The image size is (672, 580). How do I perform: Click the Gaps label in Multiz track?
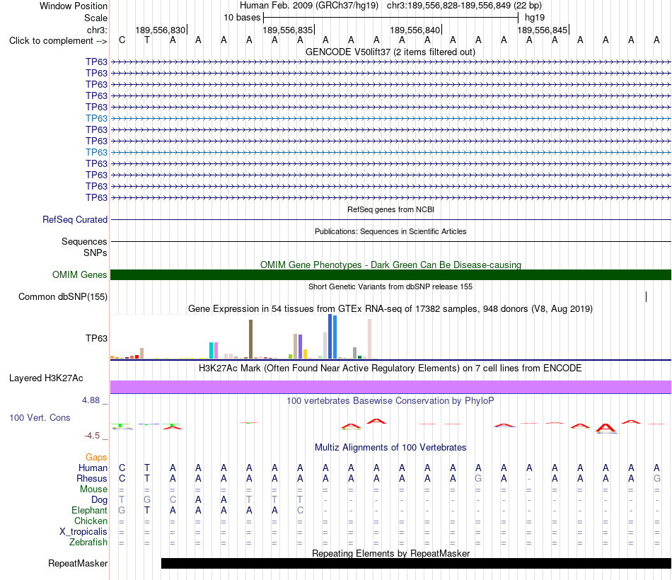(96, 458)
